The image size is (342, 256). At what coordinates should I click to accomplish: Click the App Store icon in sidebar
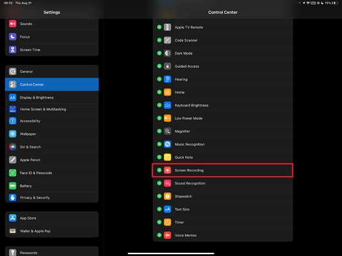(x=13, y=218)
